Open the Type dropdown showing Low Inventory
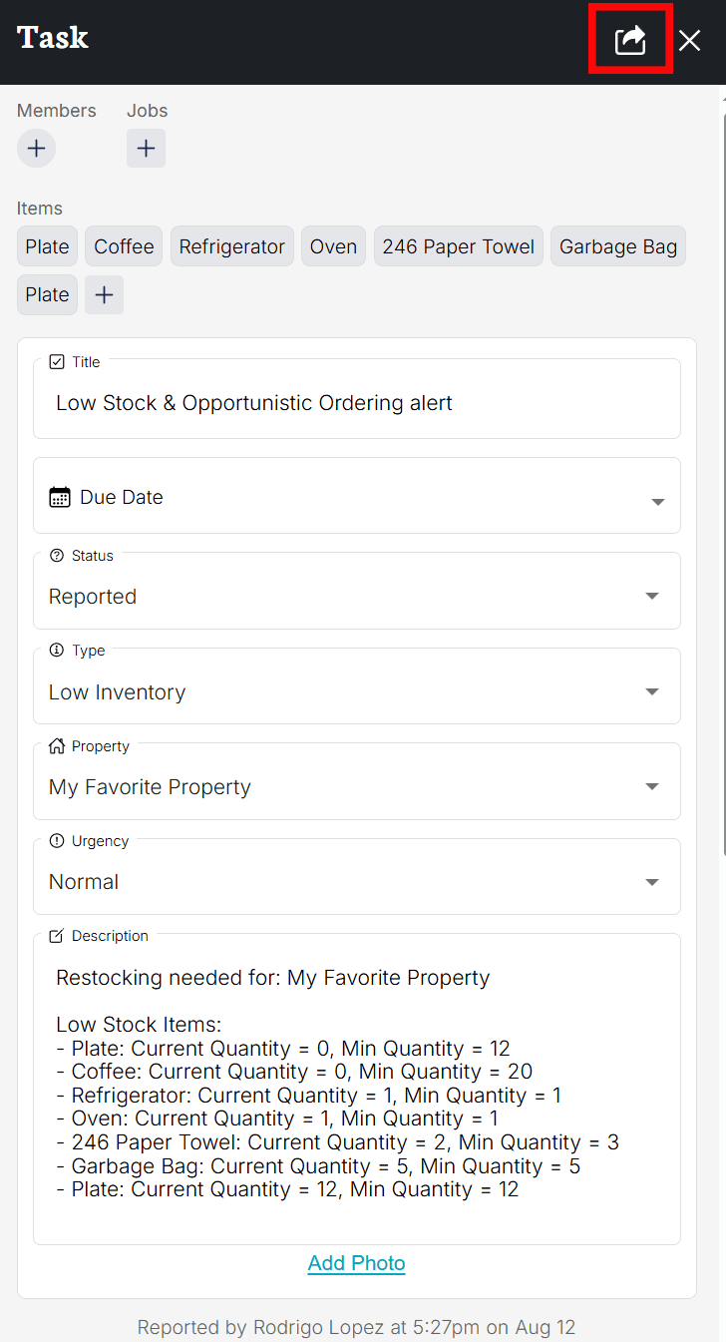This screenshot has width=726, height=1342. point(652,692)
